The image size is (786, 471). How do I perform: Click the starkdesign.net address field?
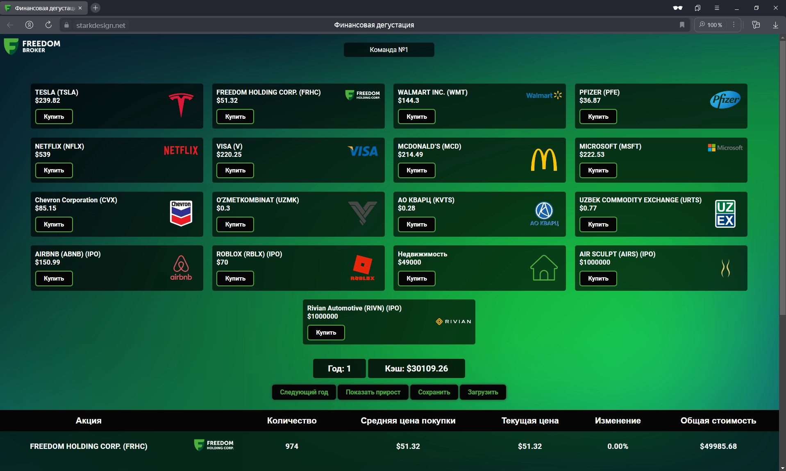(x=101, y=25)
